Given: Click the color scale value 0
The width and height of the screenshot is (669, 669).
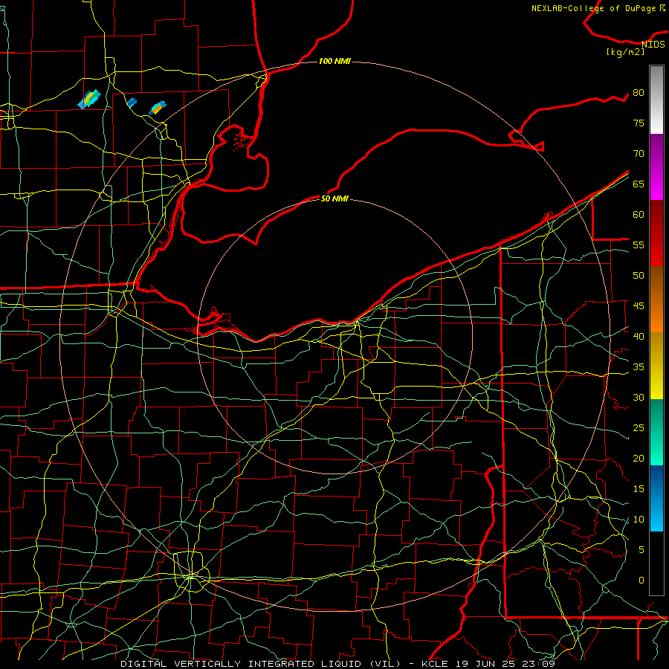Looking at the screenshot, I should 641,581.
